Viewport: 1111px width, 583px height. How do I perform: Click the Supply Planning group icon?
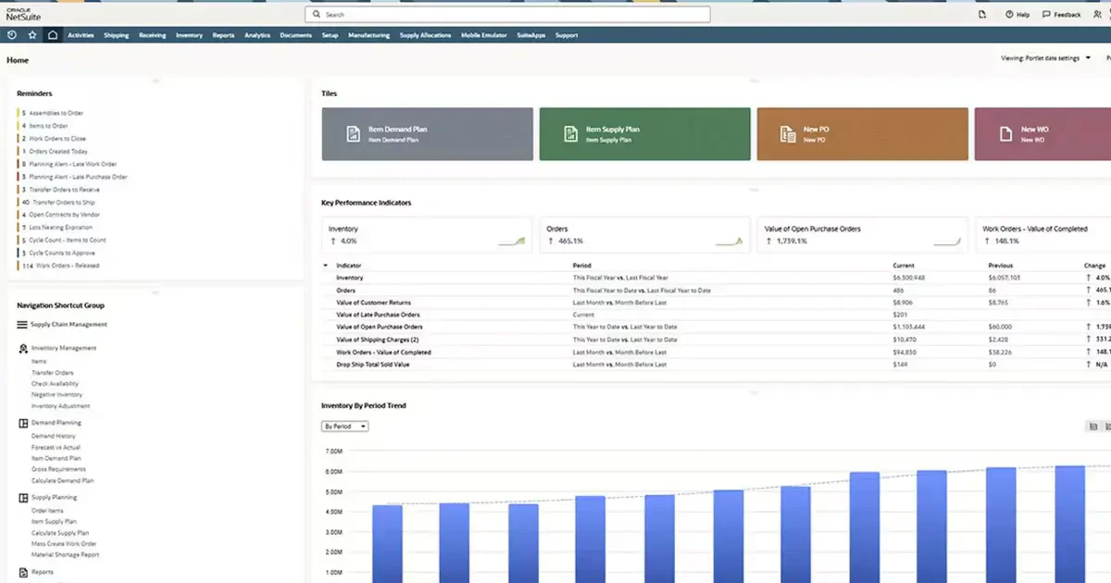(x=23, y=497)
